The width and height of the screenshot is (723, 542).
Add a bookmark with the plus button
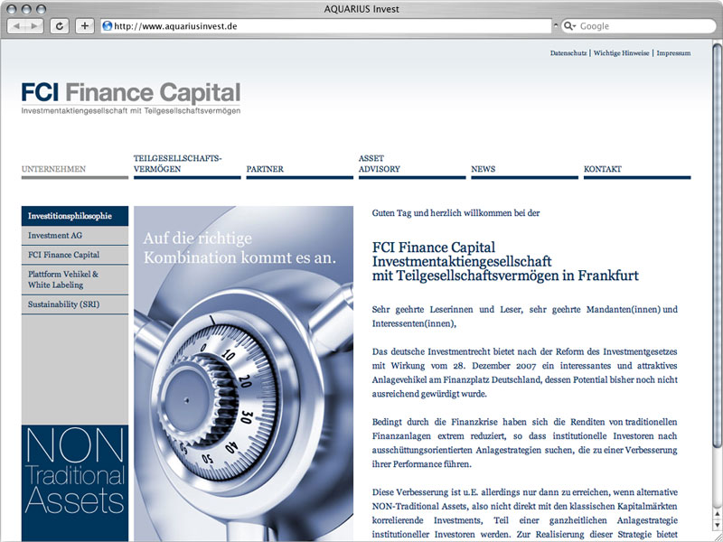coord(84,26)
